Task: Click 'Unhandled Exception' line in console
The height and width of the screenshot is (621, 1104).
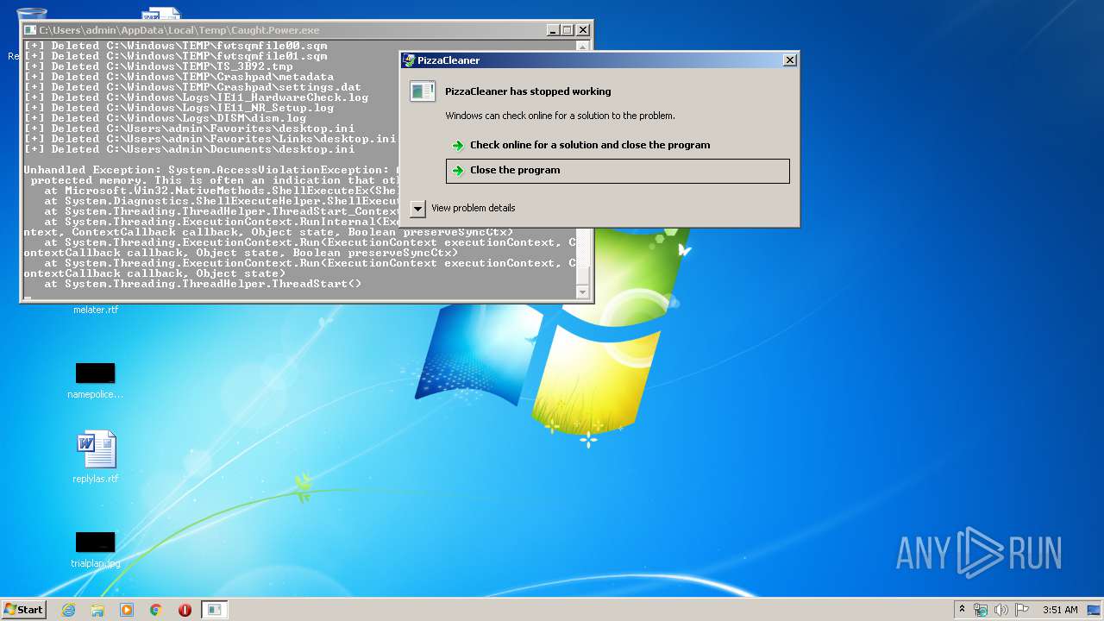Action: click(x=211, y=170)
